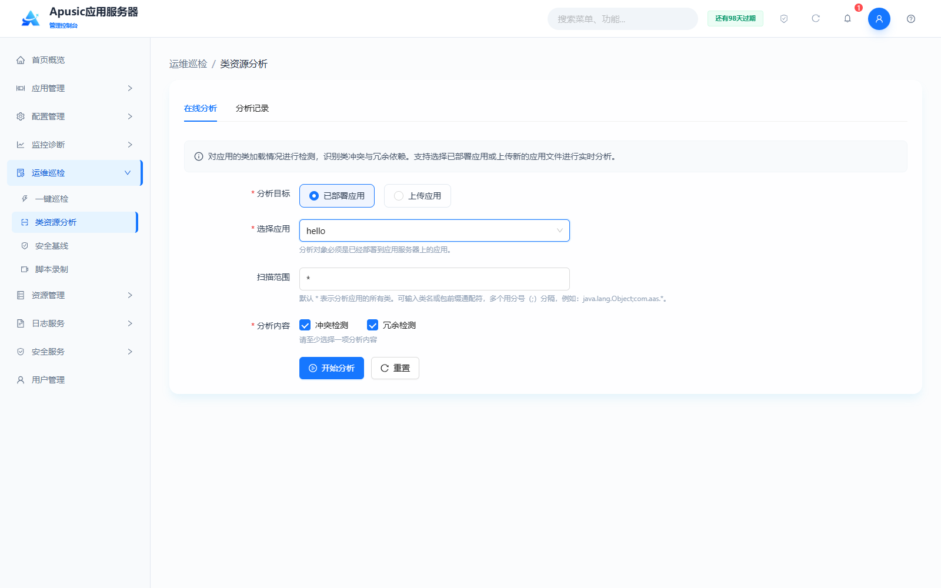Open the 类资源分析 menu item
The image size is (941, 588).
[x=75, y=222]
